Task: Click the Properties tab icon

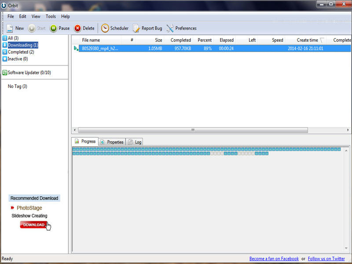Action: click(102, 142)
